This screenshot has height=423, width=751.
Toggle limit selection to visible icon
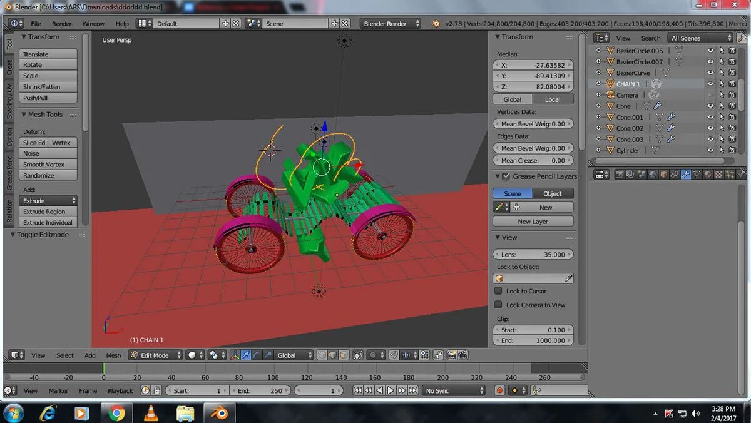(357, 355)
